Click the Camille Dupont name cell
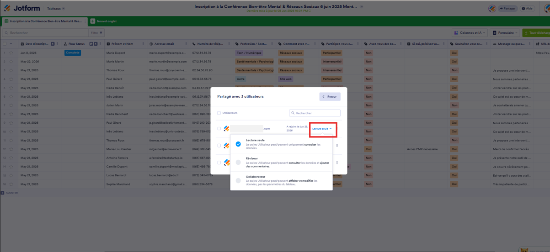This screenshot has height=252, width=550. [x=125, y=167]
